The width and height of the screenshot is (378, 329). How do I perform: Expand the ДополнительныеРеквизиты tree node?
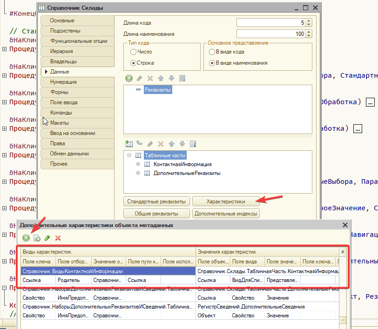tap(138, 173)
